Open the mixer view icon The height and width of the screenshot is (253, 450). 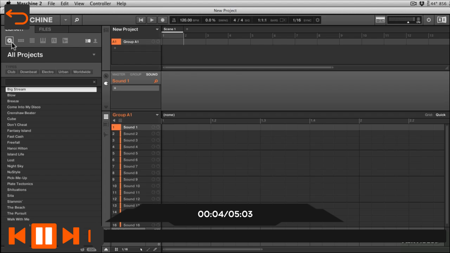[106, 30]
